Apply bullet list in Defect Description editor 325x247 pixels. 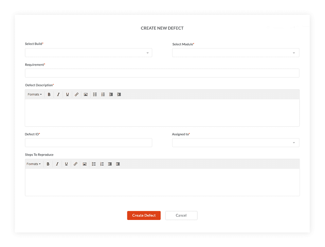pyautogui.click(x=95, y=94)
